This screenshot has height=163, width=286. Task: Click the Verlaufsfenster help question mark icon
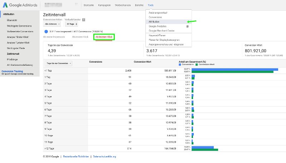click(84, 20)
